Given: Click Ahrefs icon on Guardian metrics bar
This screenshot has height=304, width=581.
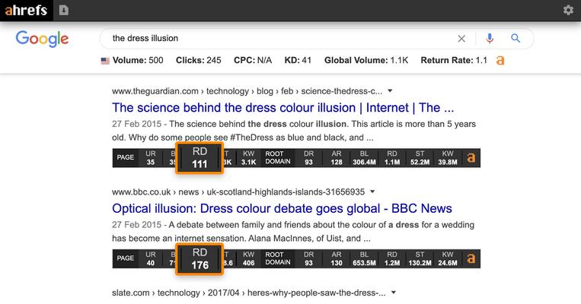Looking at the screenshot, I should click(471, 158).
